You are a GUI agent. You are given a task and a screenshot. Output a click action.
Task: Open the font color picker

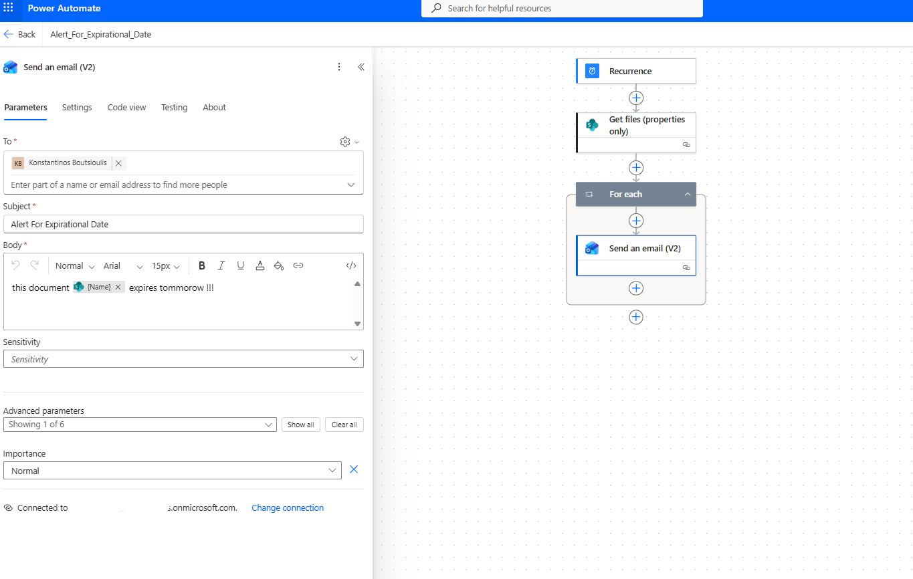[x=260, y=265]
